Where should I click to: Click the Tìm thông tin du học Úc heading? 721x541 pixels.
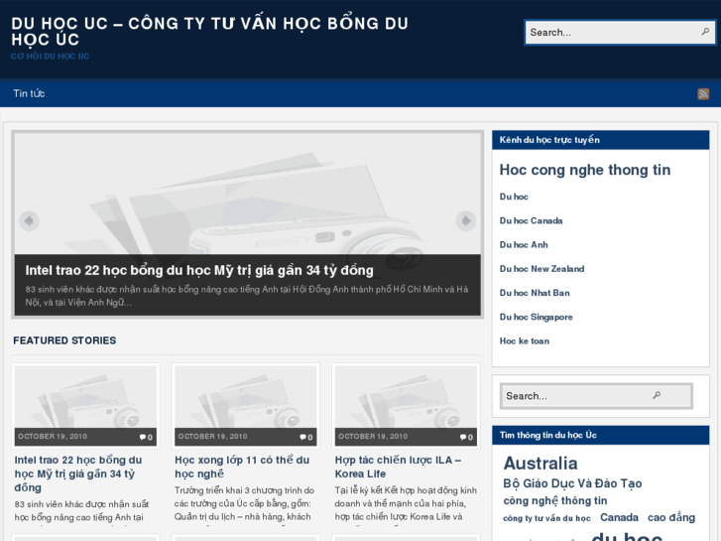click(x=548, y=435)
